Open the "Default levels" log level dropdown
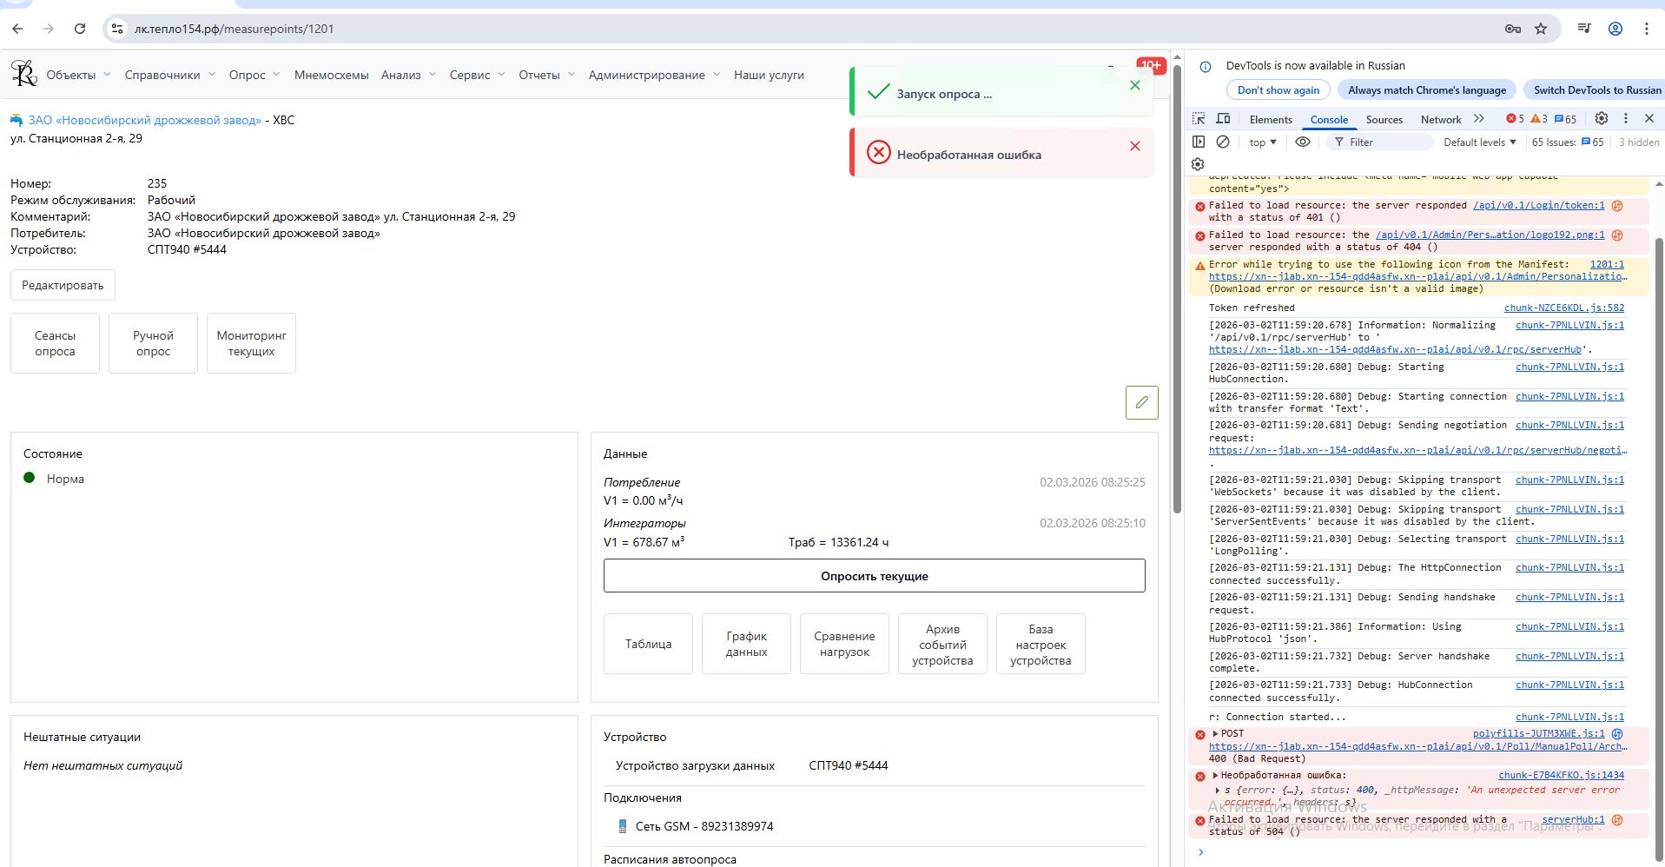The image size is (1665, 867). point(1479,142)
